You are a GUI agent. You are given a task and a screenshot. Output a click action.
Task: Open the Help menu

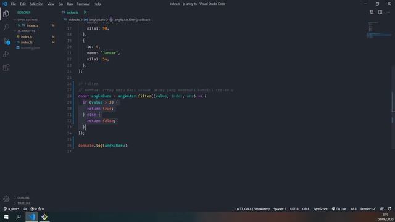(97, 4)
